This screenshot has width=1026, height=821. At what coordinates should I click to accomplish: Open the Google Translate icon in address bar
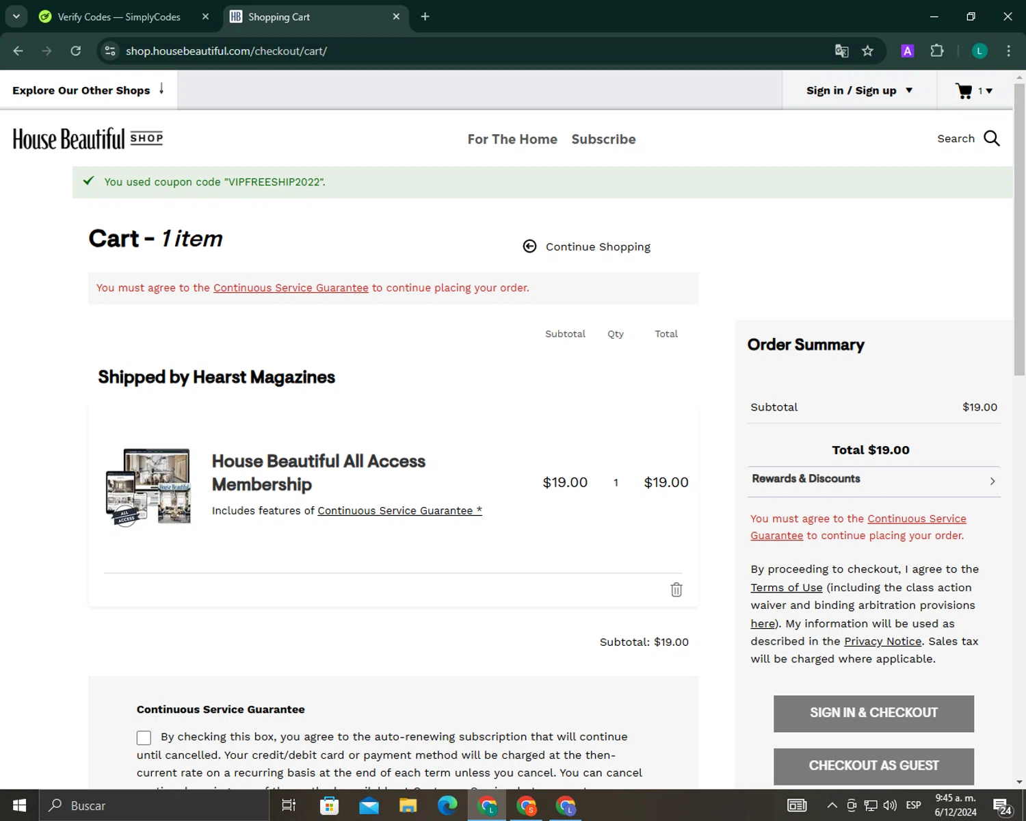pyautogui.click(x=841, y=51)
